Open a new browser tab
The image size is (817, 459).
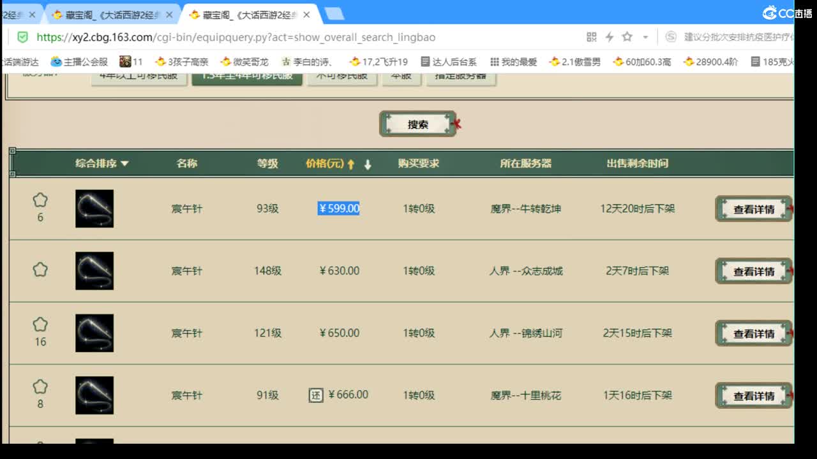334,13
